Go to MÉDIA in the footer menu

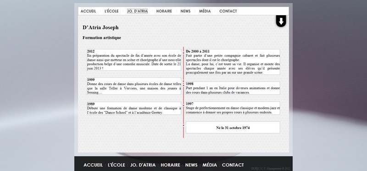[210, 165]
